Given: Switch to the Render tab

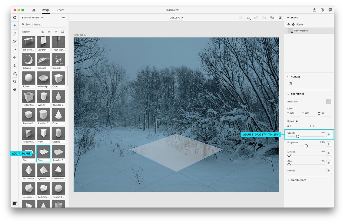Looking at the screenshot, I should tap(60, 10).
